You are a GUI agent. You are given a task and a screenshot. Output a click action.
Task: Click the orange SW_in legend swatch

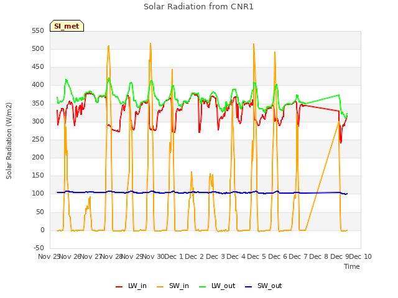coord(160,287)
